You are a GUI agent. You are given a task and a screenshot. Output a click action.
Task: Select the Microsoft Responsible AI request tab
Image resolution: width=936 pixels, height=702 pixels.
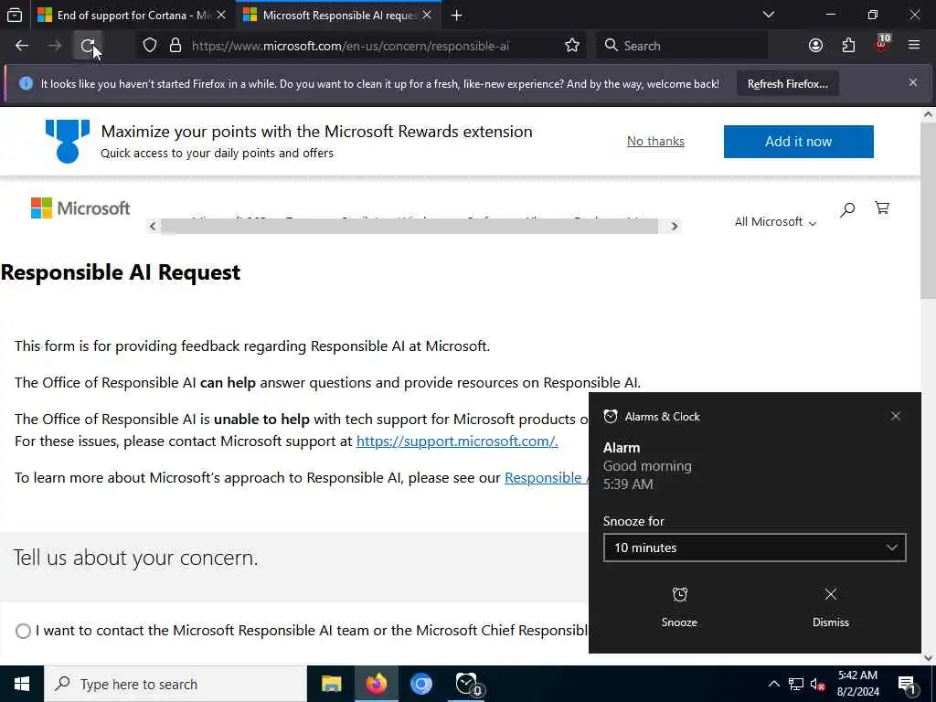(x=338, y=15)
